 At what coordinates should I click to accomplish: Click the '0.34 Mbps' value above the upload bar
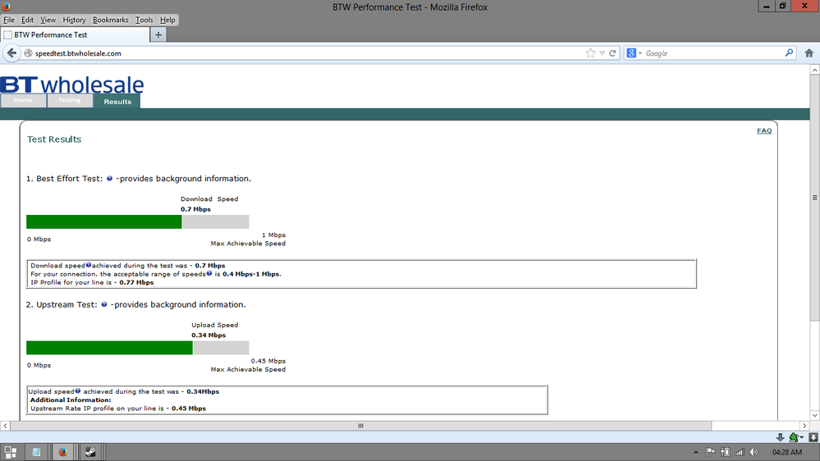click(208, 335)
